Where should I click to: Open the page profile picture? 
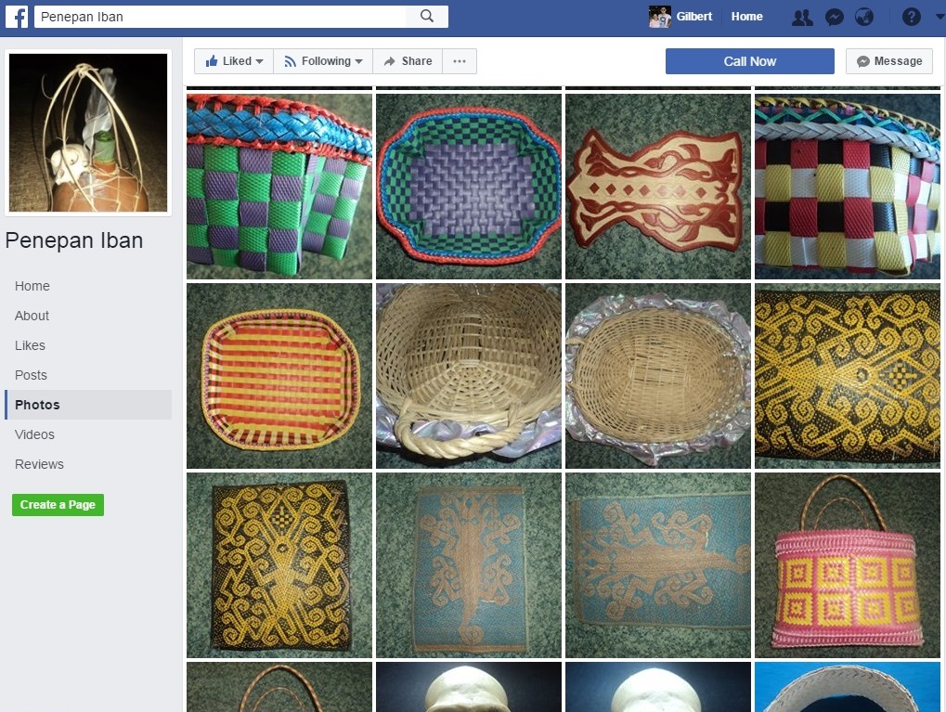pyautogui.click(x=88, y=132)
